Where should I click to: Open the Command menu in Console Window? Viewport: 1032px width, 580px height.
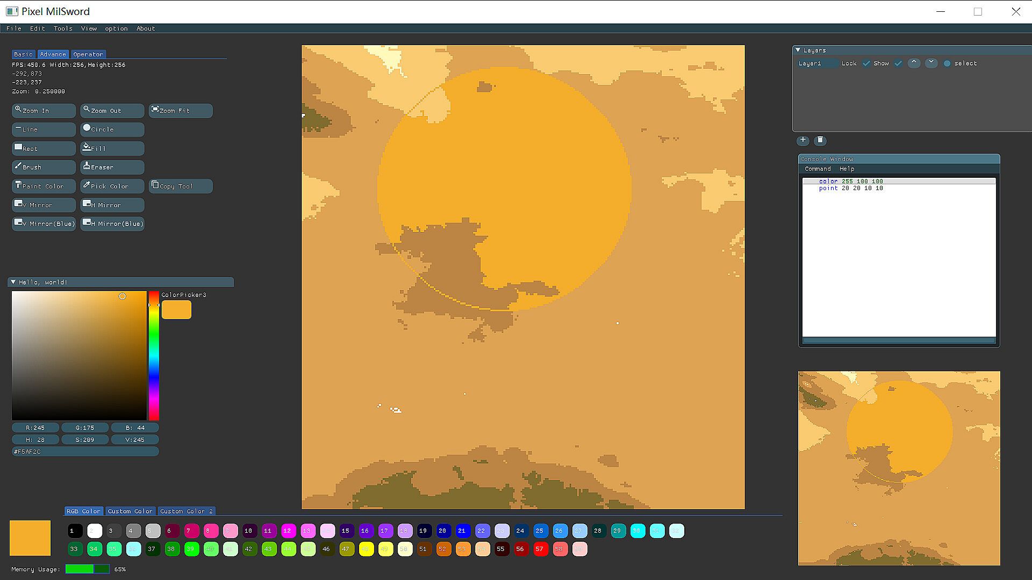click(817, 169)
